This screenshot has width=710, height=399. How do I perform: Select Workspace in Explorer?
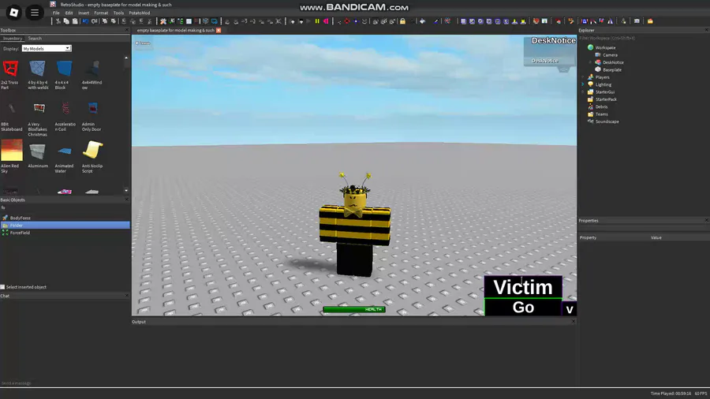tap(605, 47)
